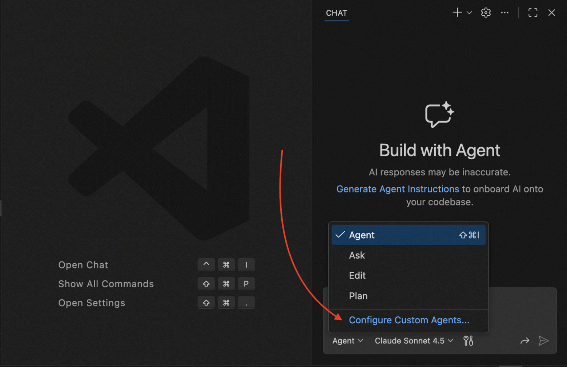This screenshot has height=367, width=567.
Task: Expand the chevron next to the new chat button
Action: 469,12
